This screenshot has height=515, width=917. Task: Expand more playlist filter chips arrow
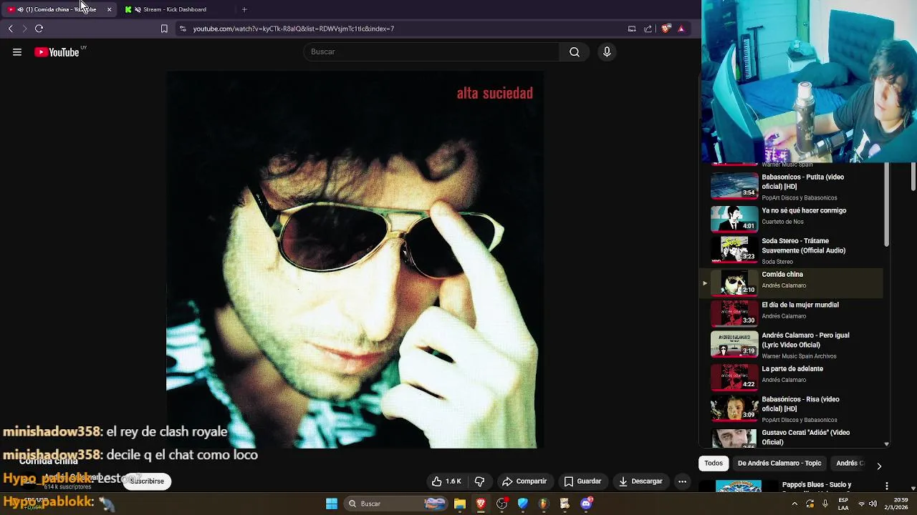(879, 466)
